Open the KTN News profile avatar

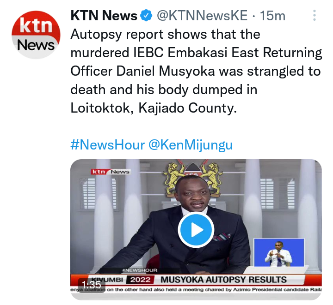(36, 35)
